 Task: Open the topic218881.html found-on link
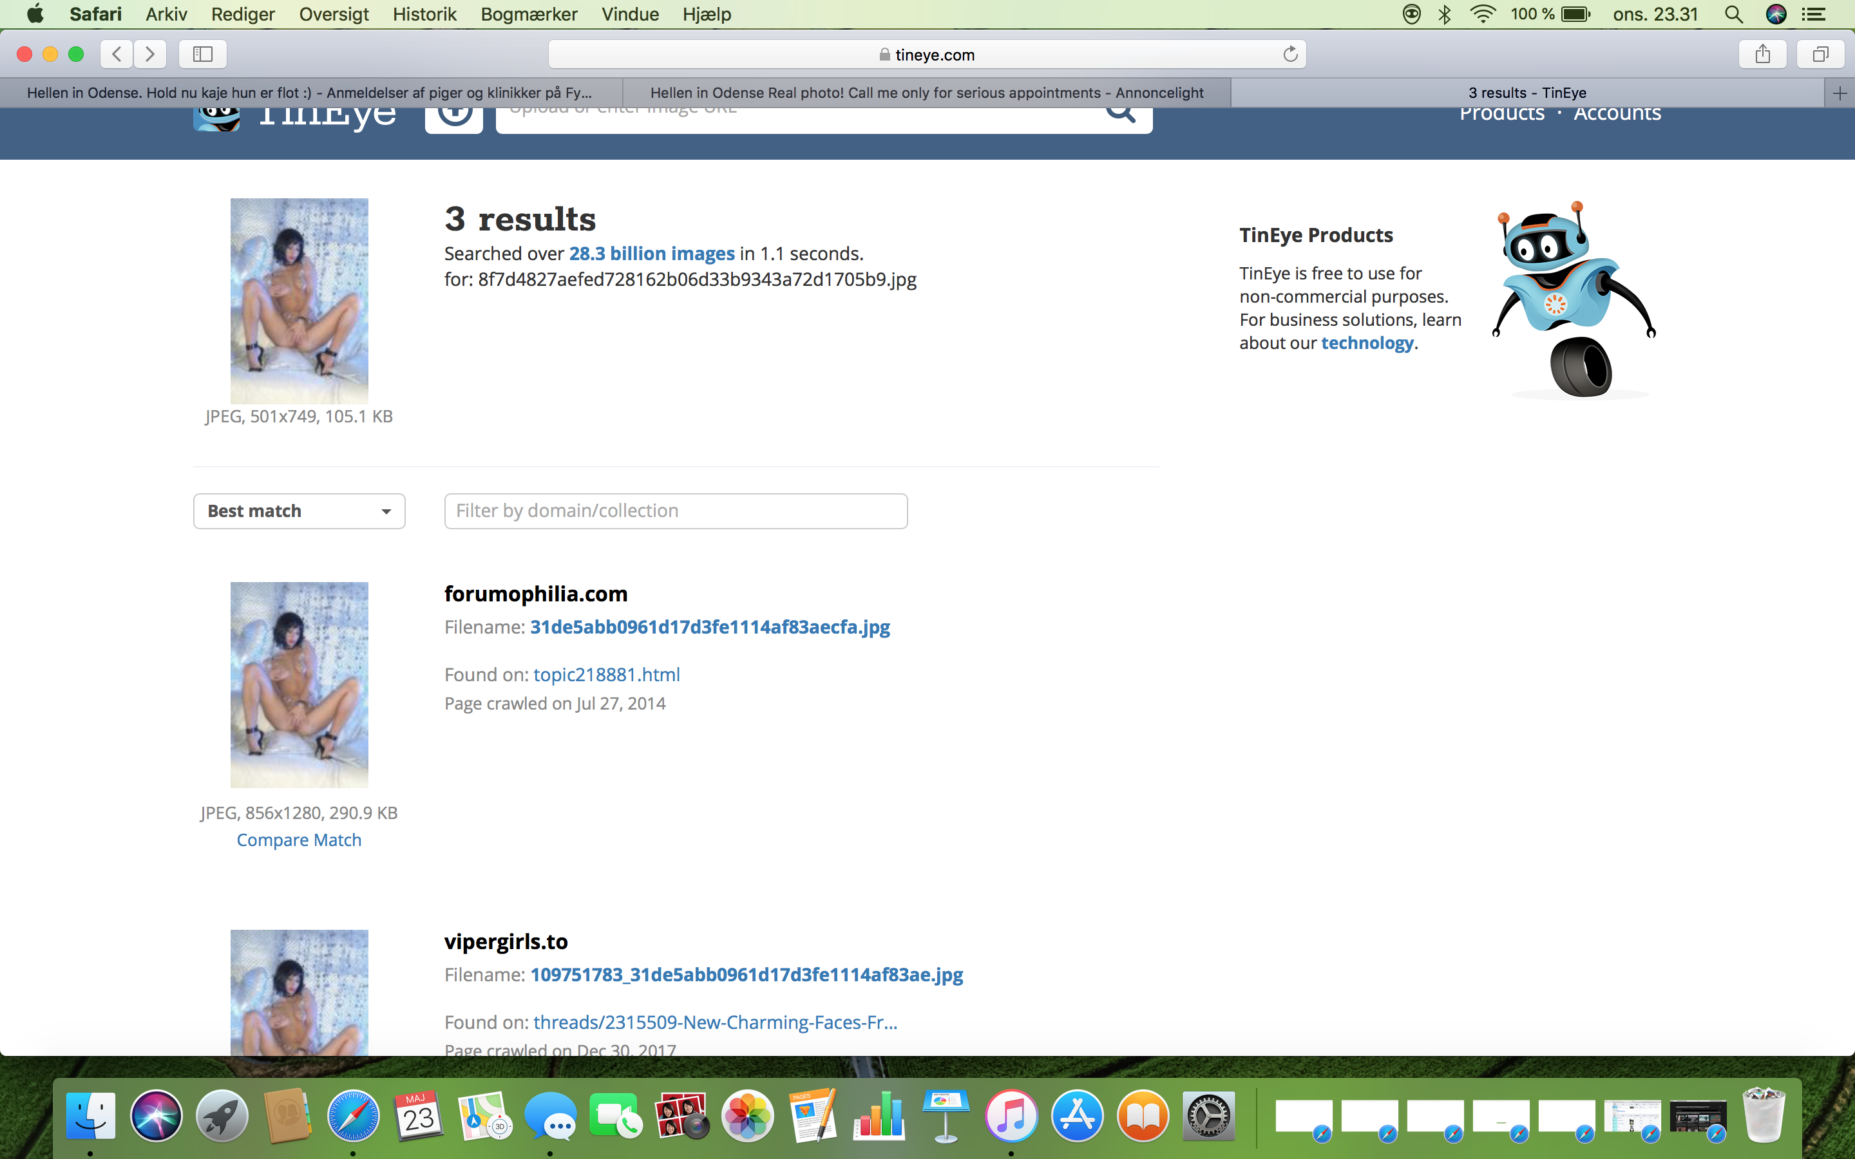(606, 675)
